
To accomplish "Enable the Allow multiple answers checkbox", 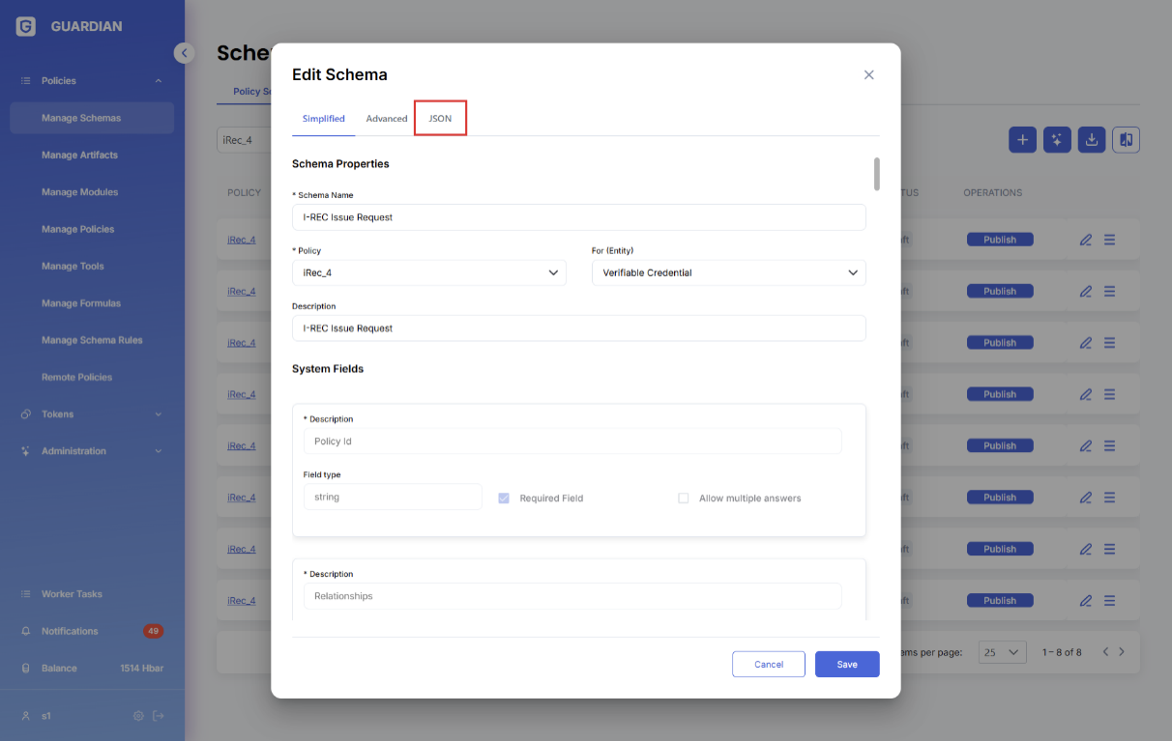I will (683, 499).
